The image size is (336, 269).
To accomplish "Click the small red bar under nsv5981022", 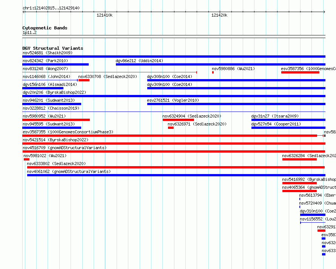I will pos(26,159).
